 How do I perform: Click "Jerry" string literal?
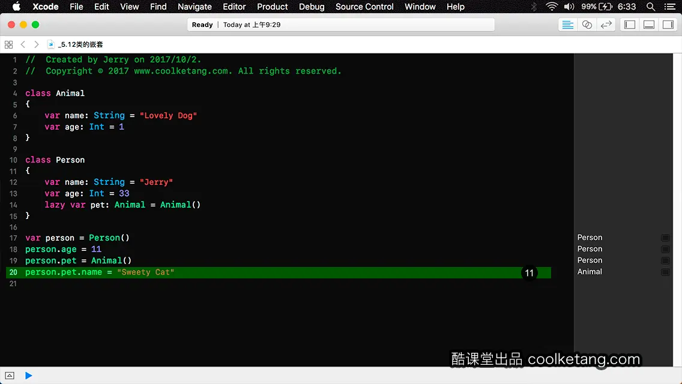pyautogui.click(x=156, y=182)
